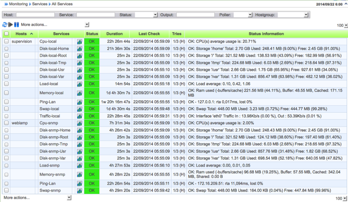Click the refresh icon above the table

click(5, 25)
